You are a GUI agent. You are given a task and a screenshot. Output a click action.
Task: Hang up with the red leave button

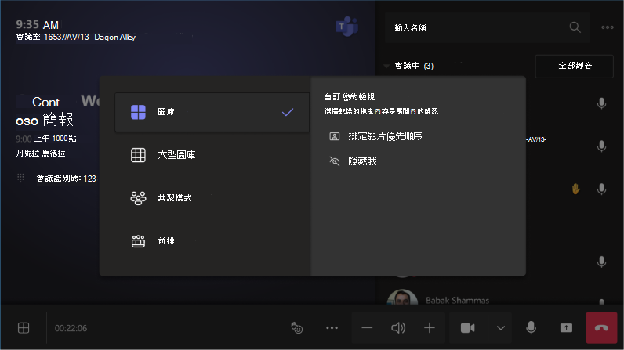[x=601, y=328]
